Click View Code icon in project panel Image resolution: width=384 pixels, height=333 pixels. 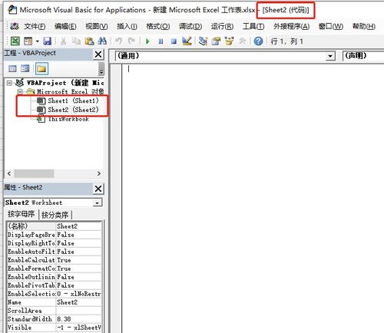(12, 68)
